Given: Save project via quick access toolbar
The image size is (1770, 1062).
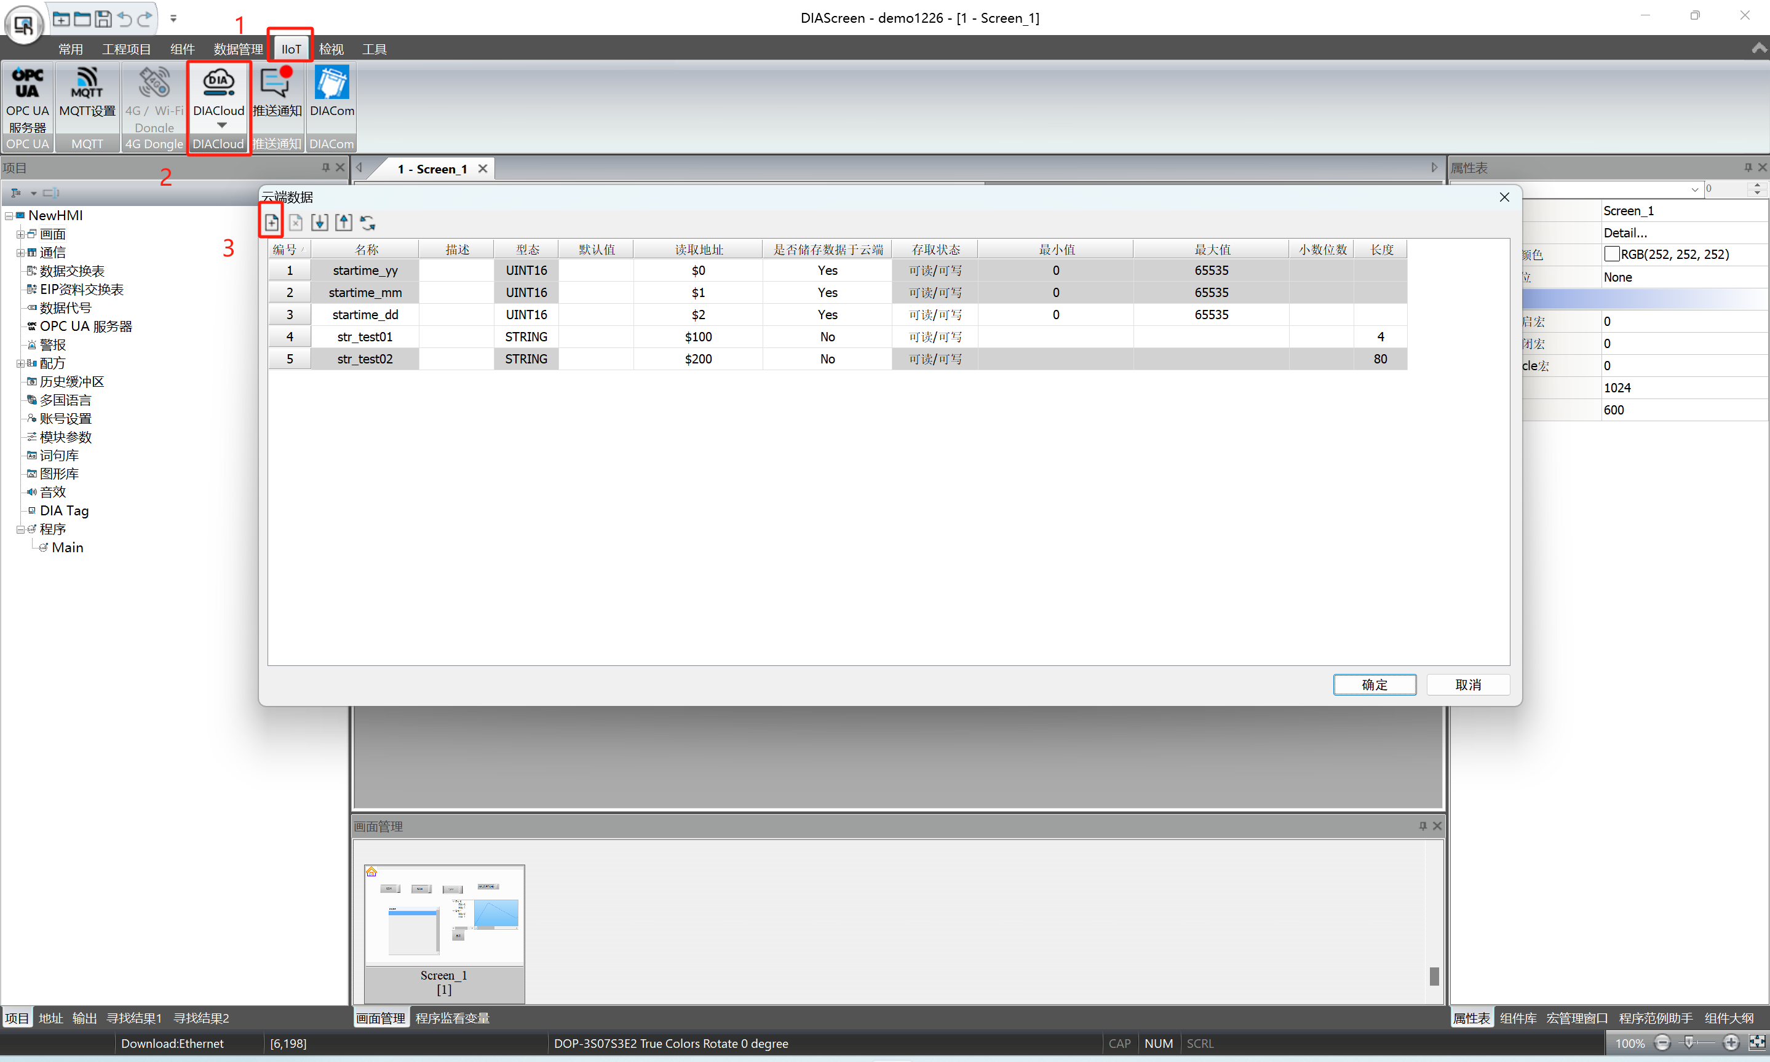Looking at the screenshot, I should [103, 18].
